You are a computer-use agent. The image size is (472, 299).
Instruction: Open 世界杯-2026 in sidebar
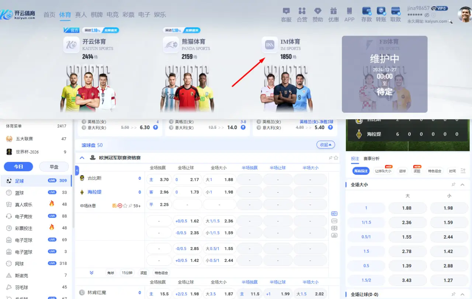36,152
